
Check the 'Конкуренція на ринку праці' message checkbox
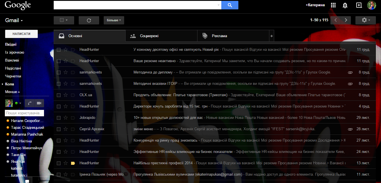pyautogui.click(x=59, y=140)
